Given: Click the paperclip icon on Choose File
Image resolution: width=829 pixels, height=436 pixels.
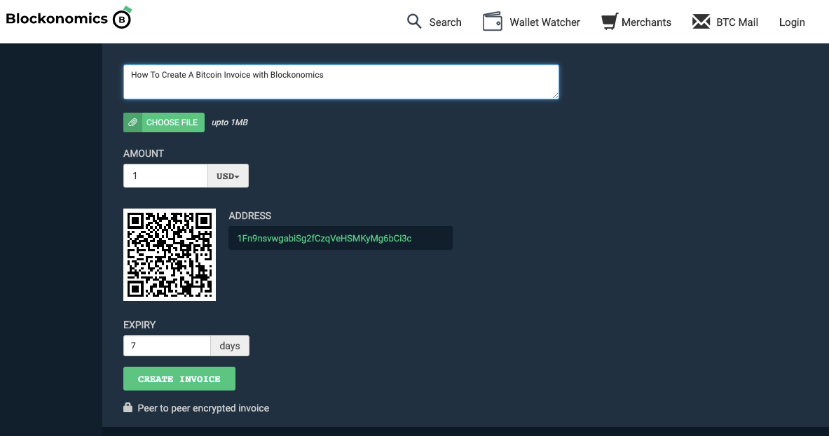Looking at the screenshot, I should [132, 122].
